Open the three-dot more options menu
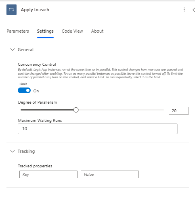 click(x=184, y=10)
